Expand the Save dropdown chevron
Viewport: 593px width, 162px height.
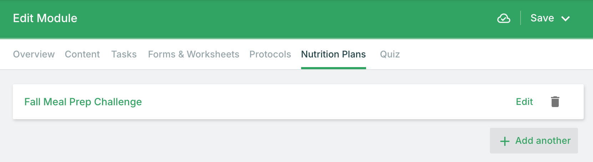(x=566, y=19)
